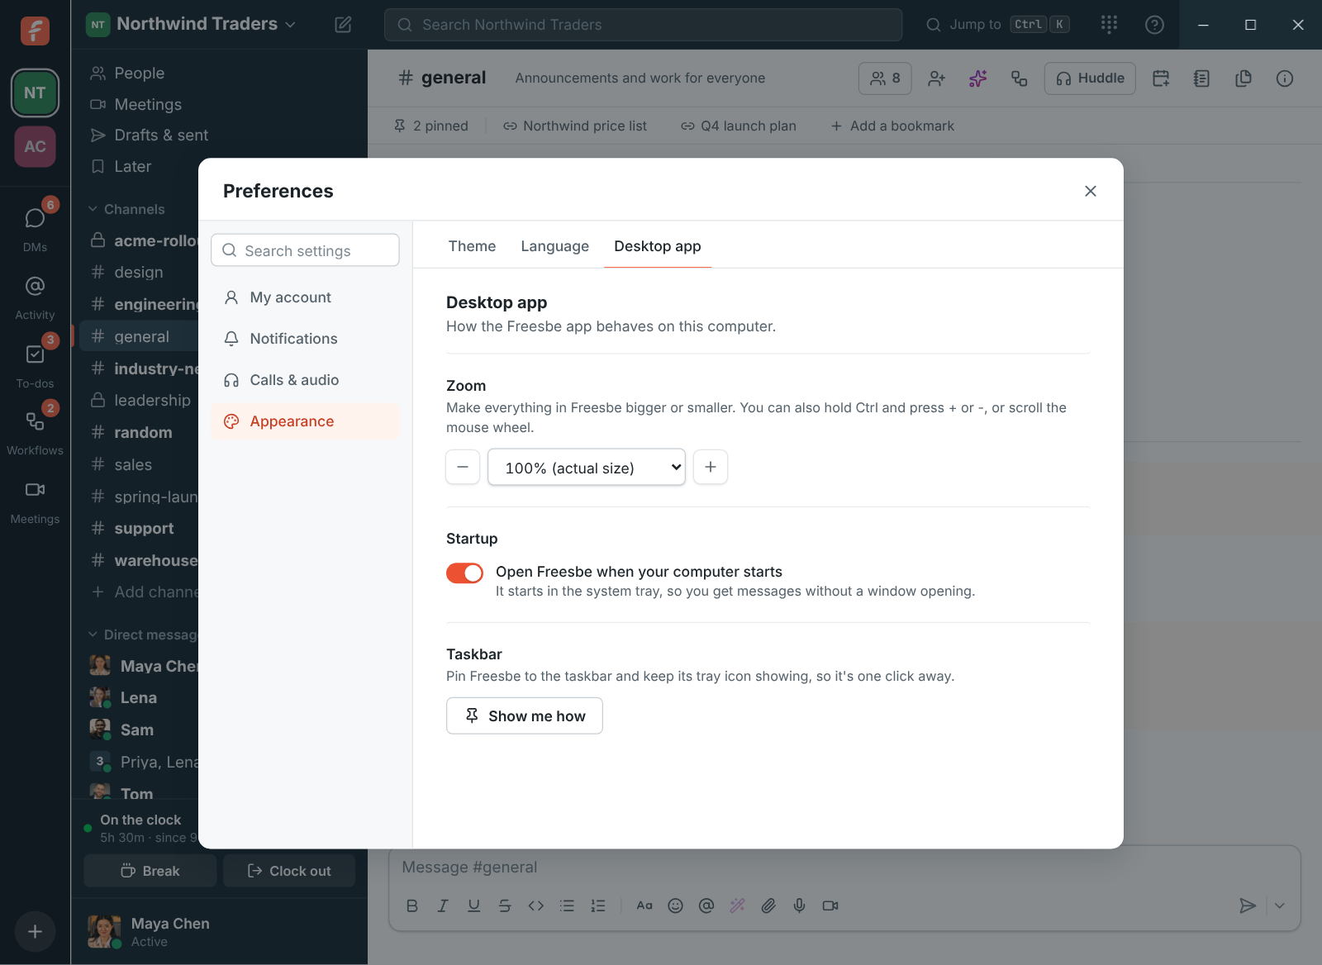Viewport: 1322px width, 965px height.
Task: Click the code formatting icon
Action: click(535, 906)
